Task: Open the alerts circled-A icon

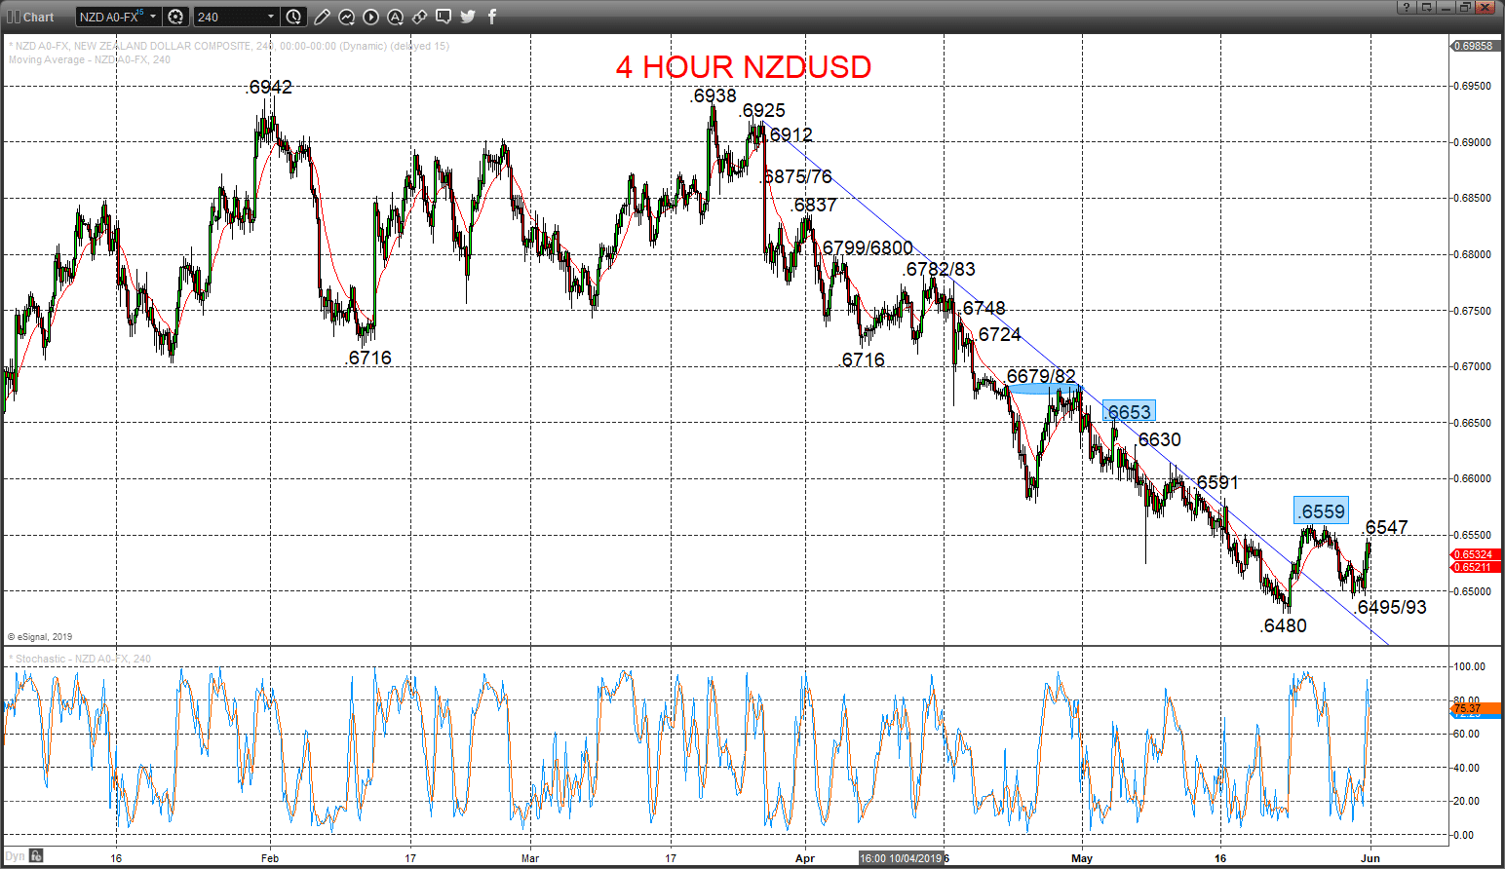Action: (396, 17)
